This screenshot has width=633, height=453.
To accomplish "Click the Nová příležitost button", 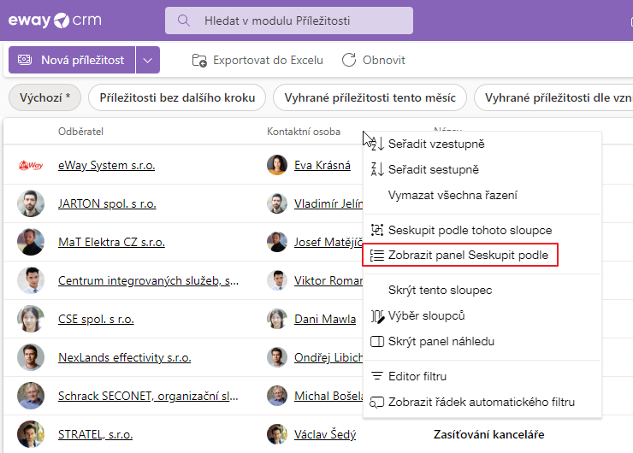I will pyautogui.click(x=72, y=60).
